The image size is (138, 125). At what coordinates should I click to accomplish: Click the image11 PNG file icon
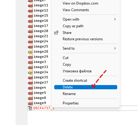pos(30,5)
